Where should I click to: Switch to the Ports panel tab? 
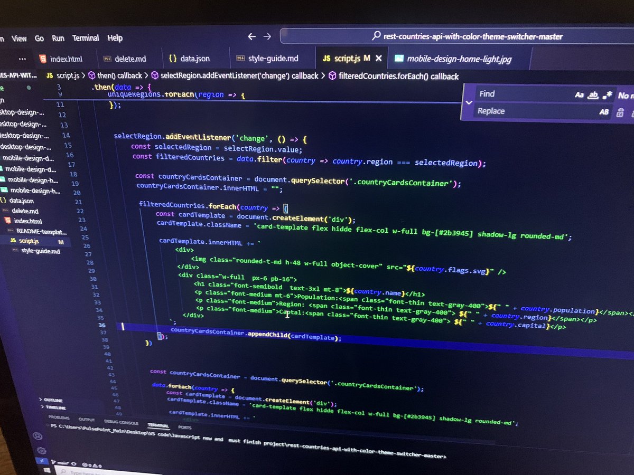(x=185, y=427)
